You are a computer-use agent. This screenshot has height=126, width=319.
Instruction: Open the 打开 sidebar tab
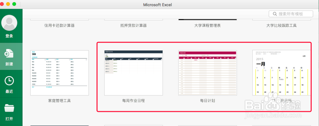point(11,111)
